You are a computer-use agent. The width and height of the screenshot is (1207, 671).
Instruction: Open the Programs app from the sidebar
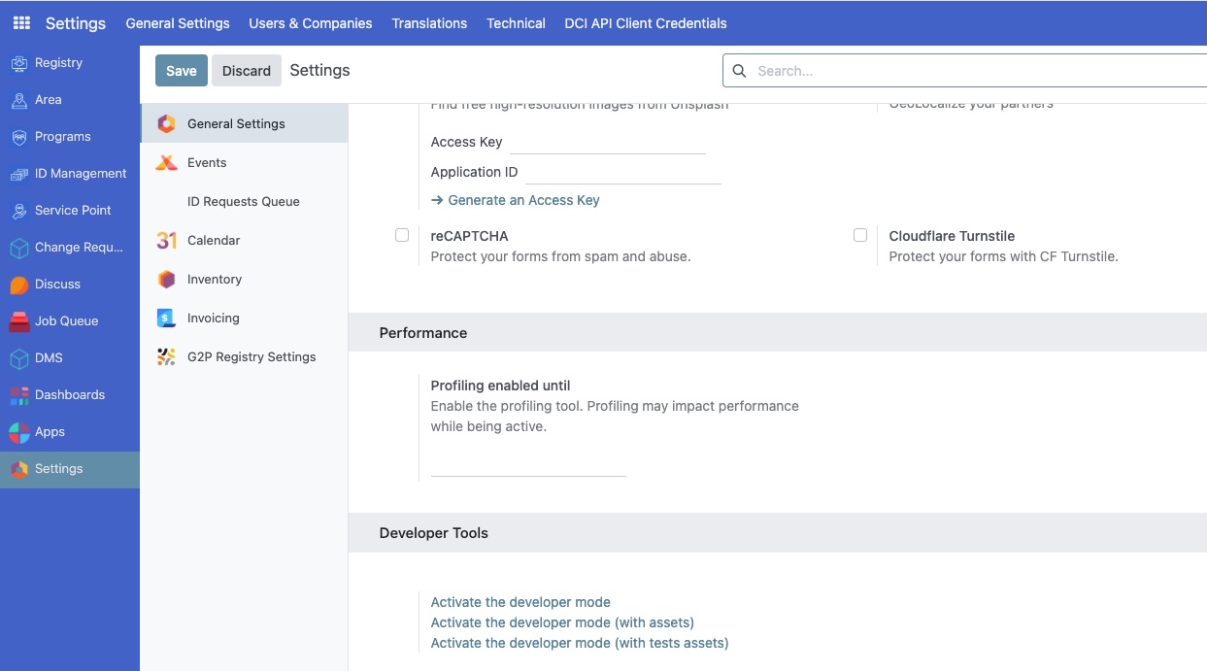(64, 136)
